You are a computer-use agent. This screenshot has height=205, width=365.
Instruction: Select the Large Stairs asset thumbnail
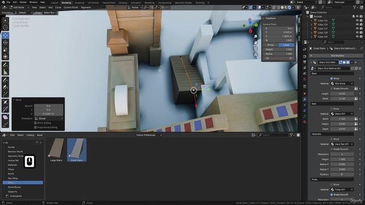pos(56,150)
